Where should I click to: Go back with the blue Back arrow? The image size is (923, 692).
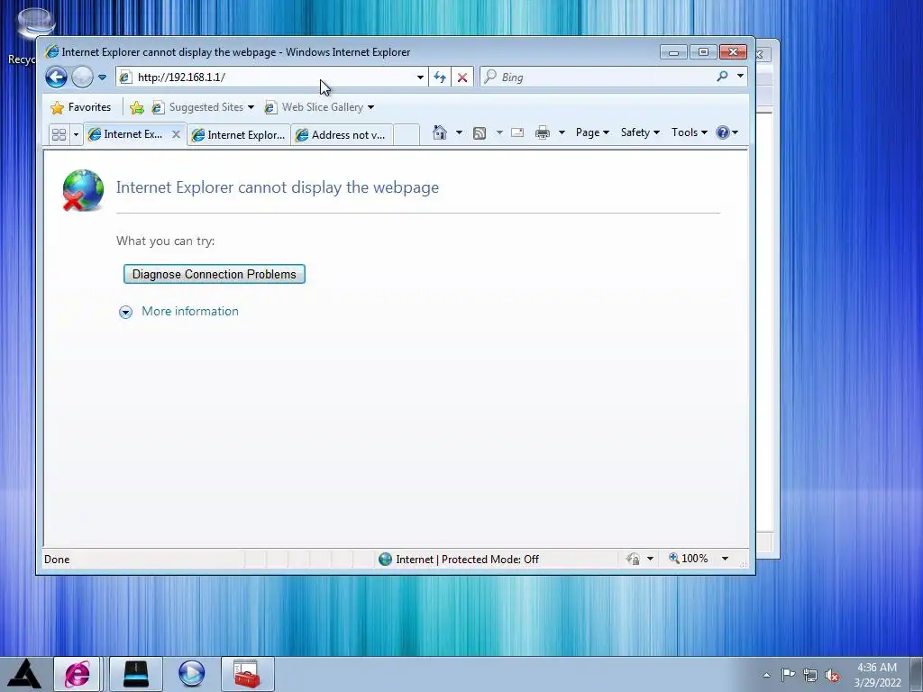pos(57,77)
